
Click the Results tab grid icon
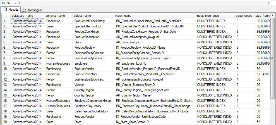tap(5, 10)
